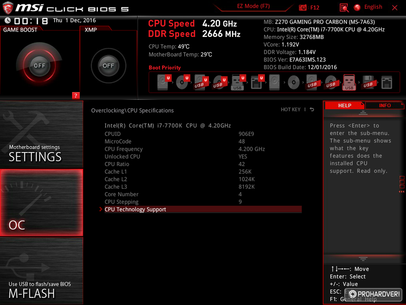Click the BIOS Ver E7A63IMS.123 line
The width and height of the screenshot is (406, 305).
click(x=295, y=60)
